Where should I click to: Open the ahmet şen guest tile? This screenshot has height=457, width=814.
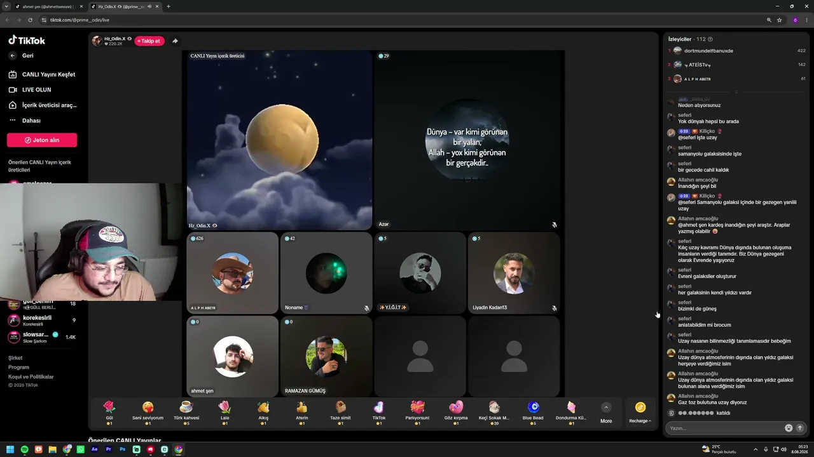(x=232, y=357)
